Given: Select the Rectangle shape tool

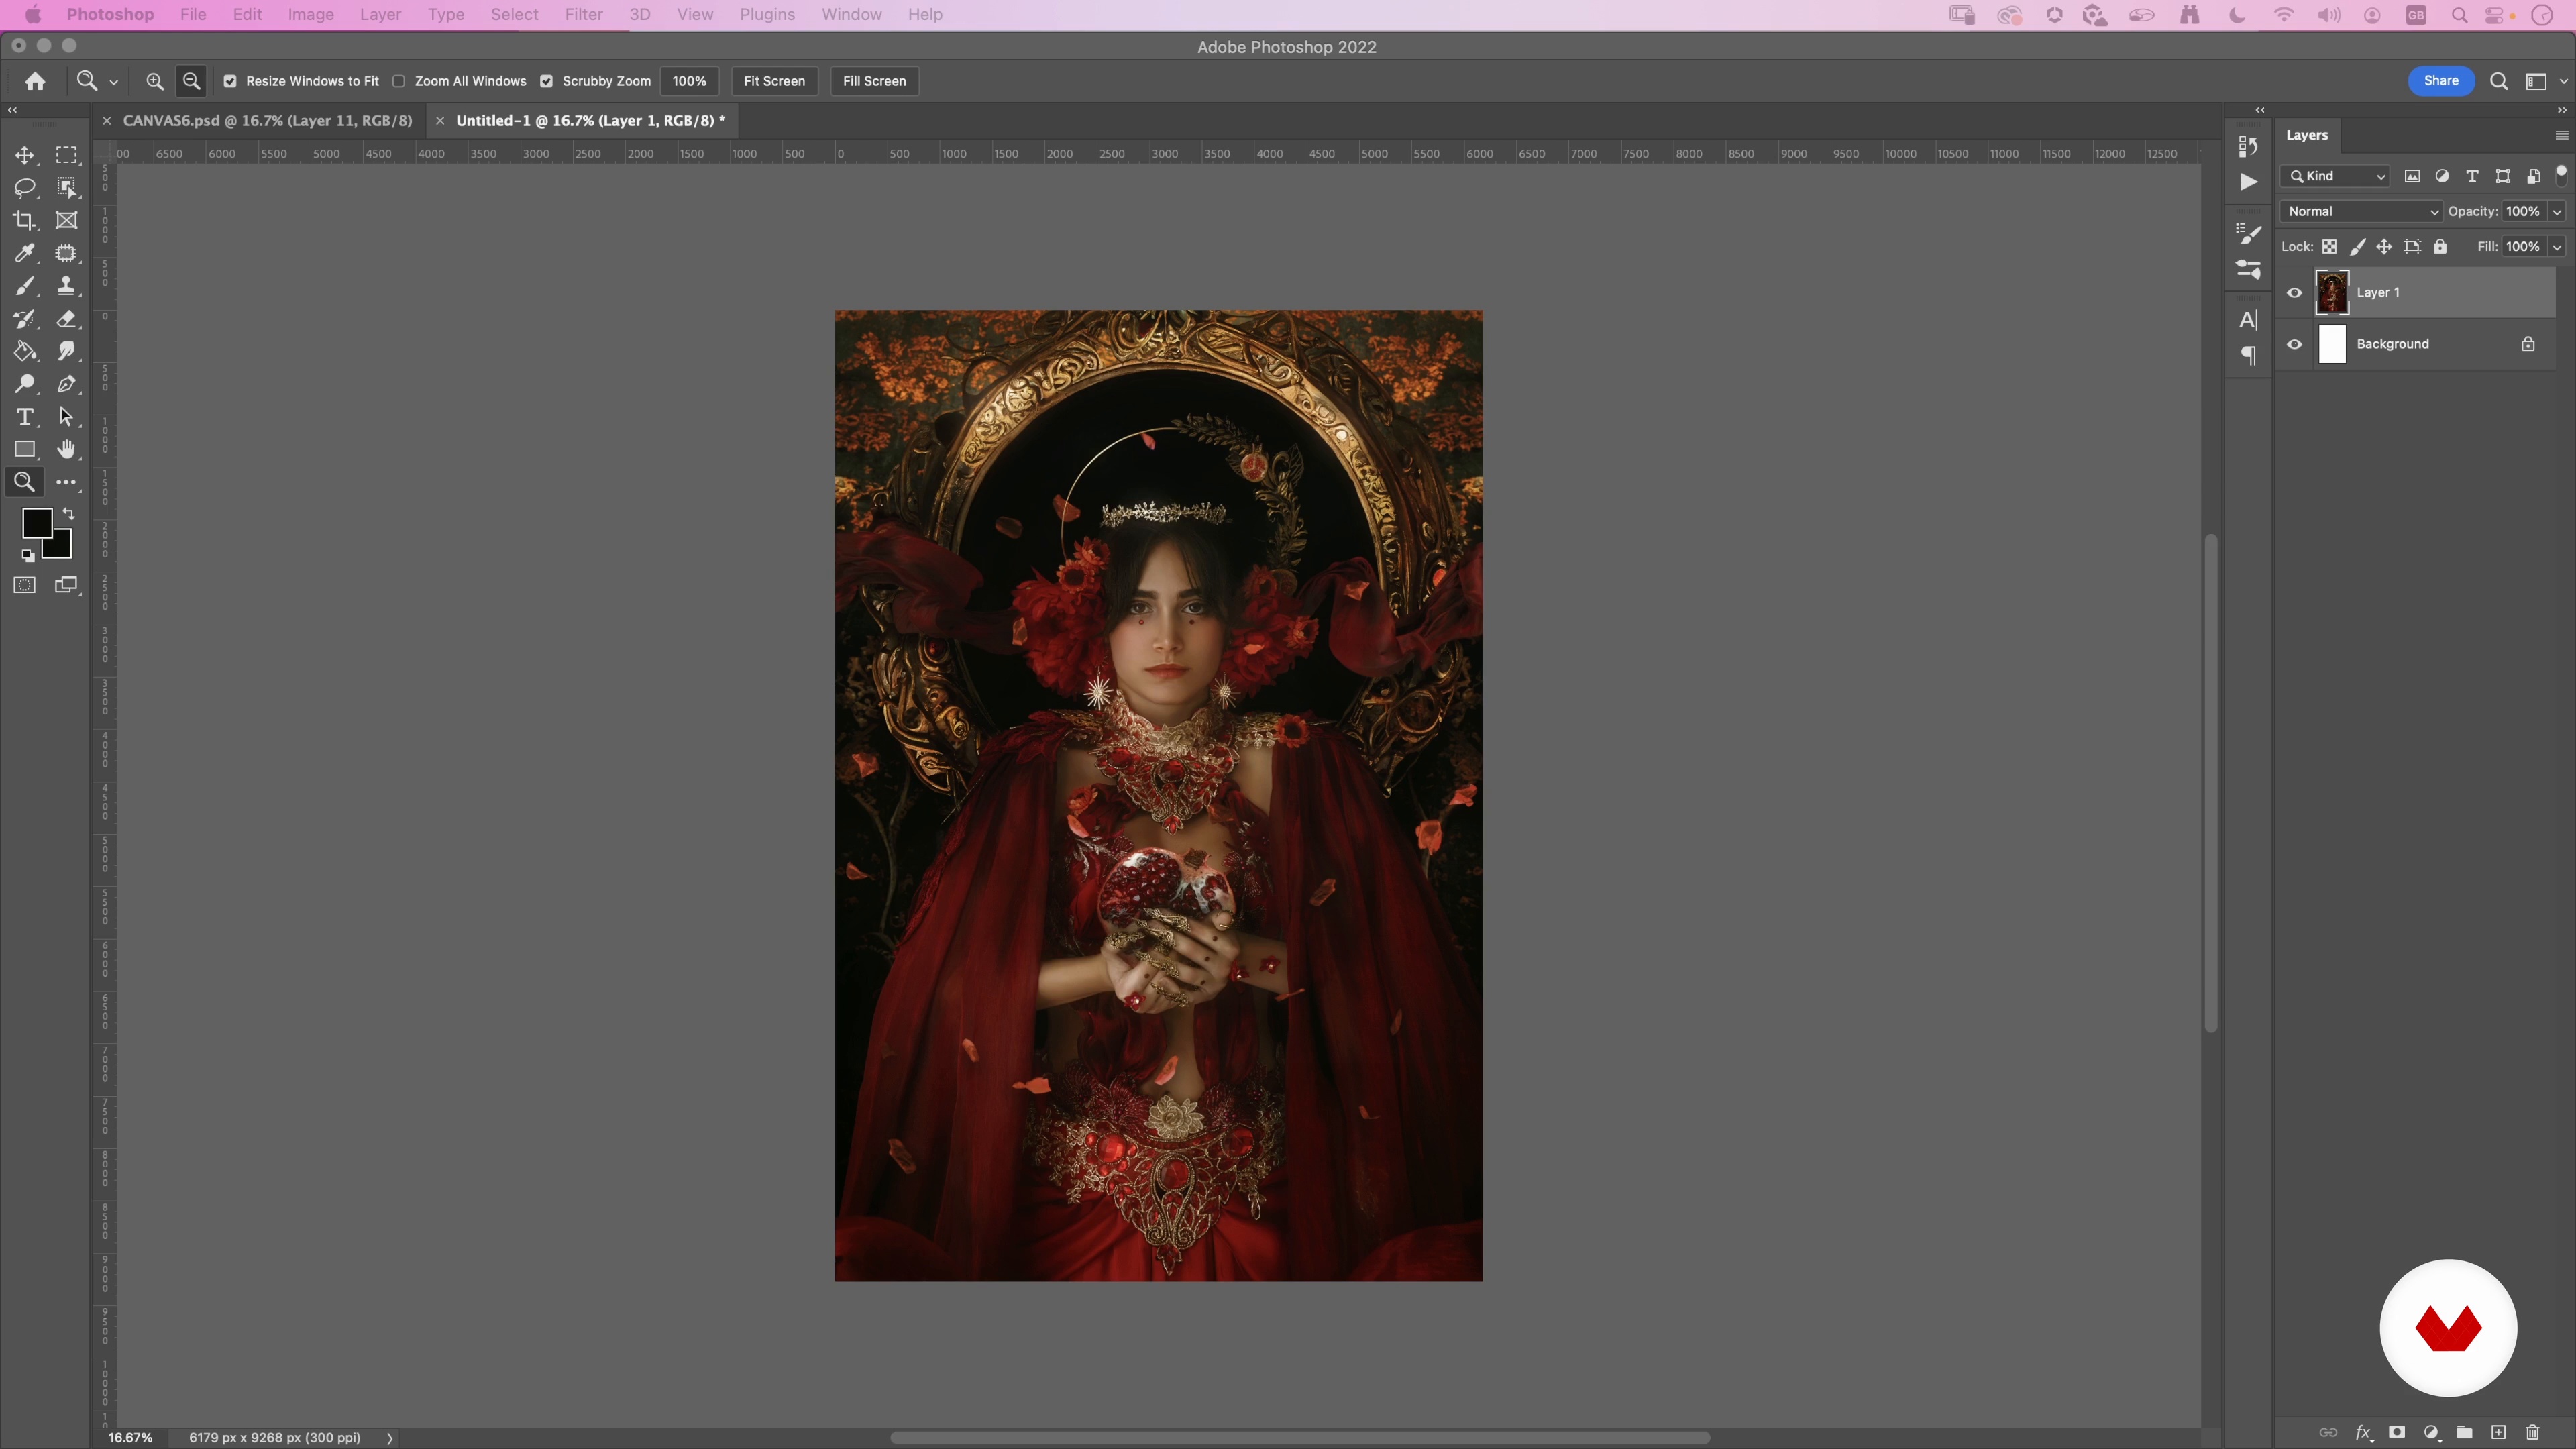Looking at the screenshot, I should tap(24, 450).
